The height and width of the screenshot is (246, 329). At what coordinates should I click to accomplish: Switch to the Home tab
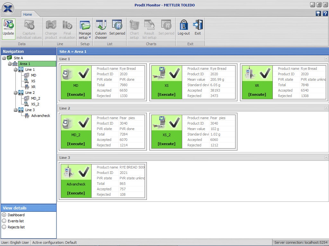pos(28,14)
